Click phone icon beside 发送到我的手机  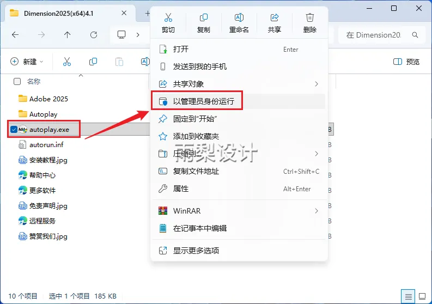pos(163,66)
